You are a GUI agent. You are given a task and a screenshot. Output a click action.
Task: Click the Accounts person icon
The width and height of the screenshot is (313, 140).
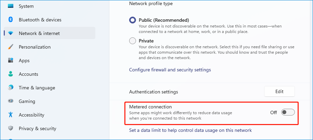click(x=11, y=74)
